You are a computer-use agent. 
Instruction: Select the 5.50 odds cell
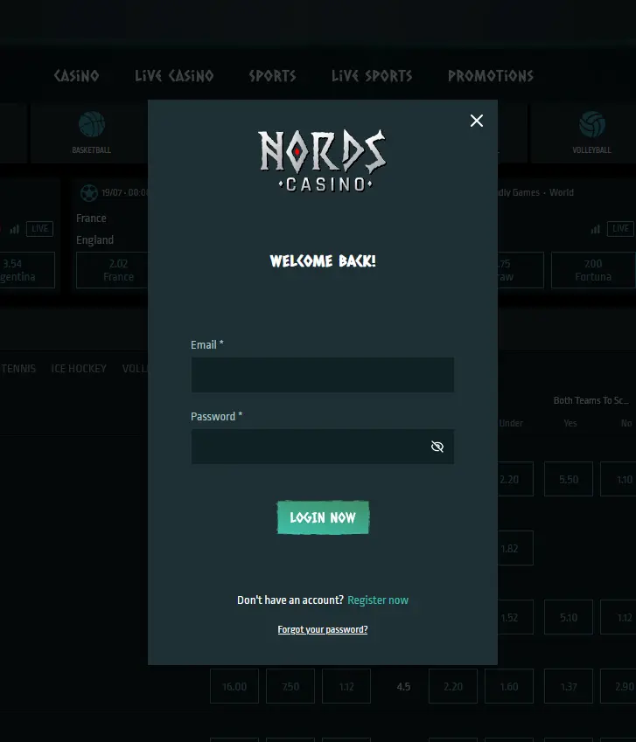point(569,479)
